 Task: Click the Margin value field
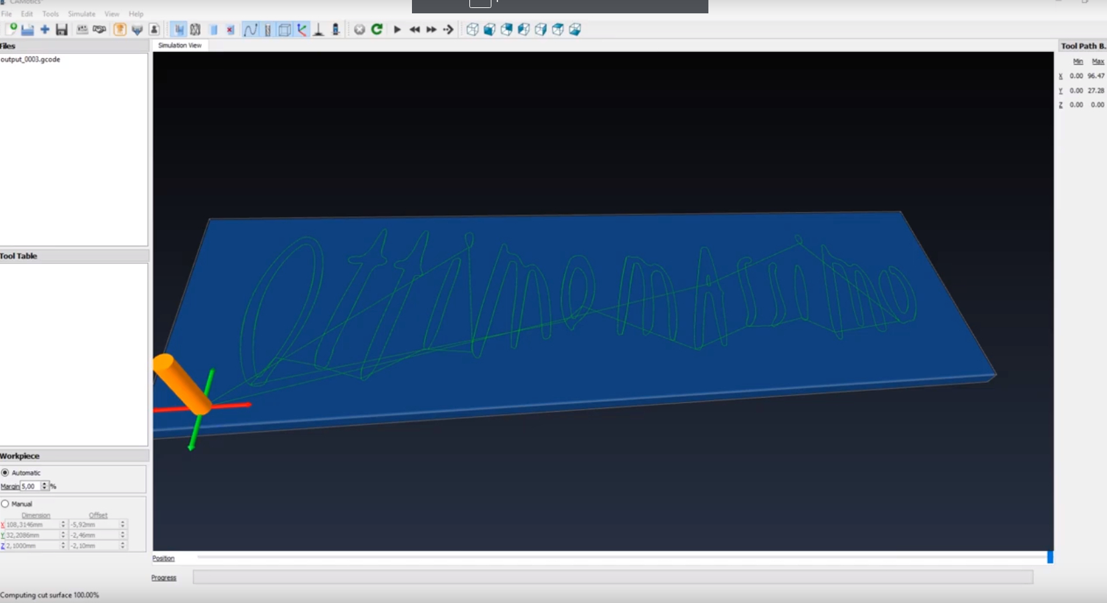(31, 486)
